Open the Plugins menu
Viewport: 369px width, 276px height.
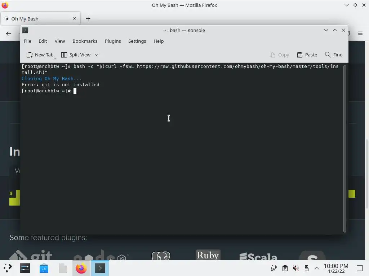[113, 41]
